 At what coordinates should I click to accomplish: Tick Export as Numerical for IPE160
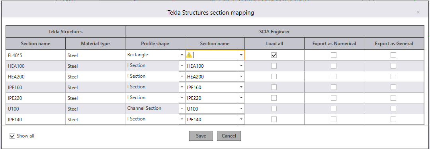334,87
